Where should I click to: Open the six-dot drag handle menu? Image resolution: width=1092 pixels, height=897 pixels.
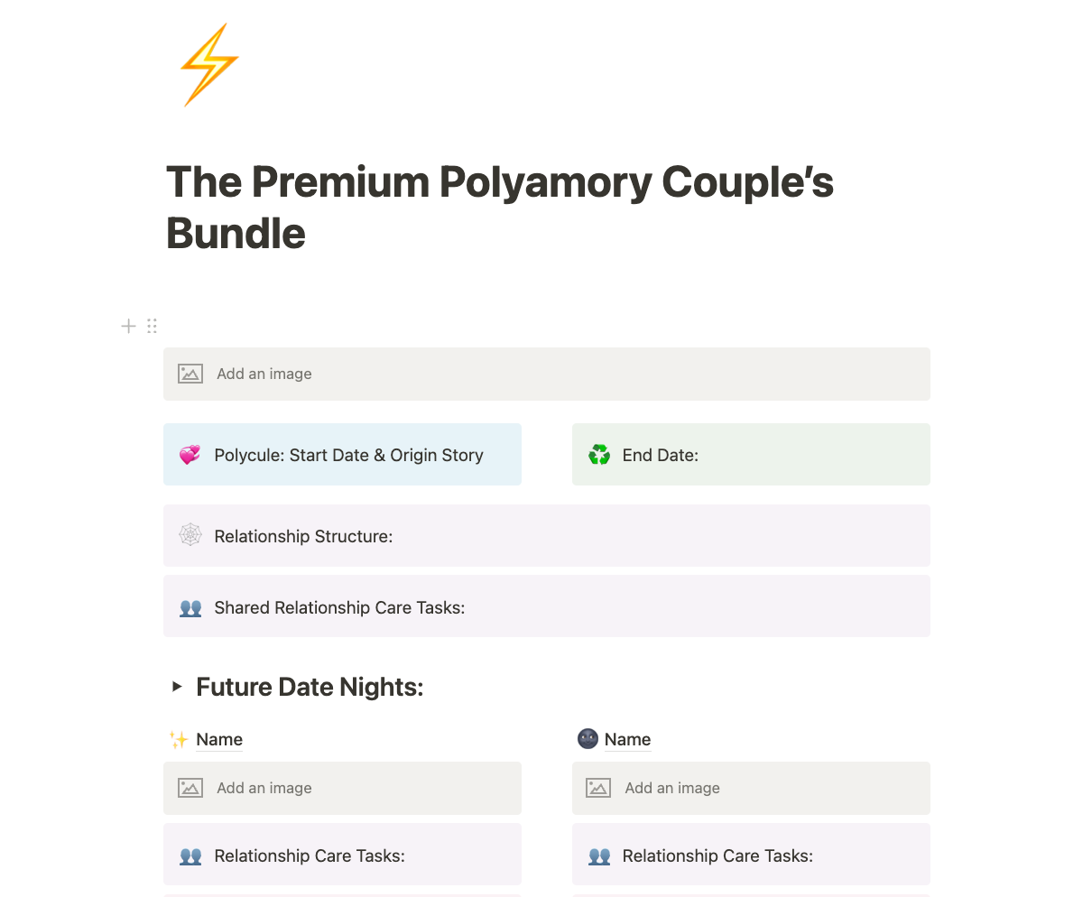pos(152,326)
